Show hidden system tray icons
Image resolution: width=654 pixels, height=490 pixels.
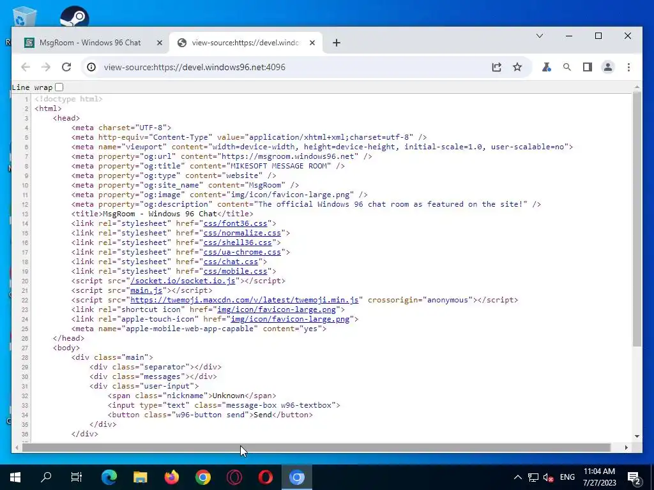click(x=517, y=477)
